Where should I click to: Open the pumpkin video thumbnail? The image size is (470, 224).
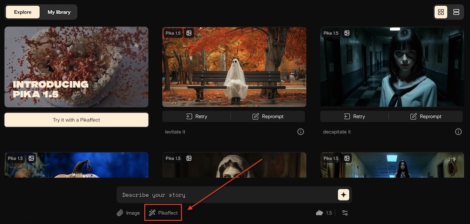pos(77,165)
